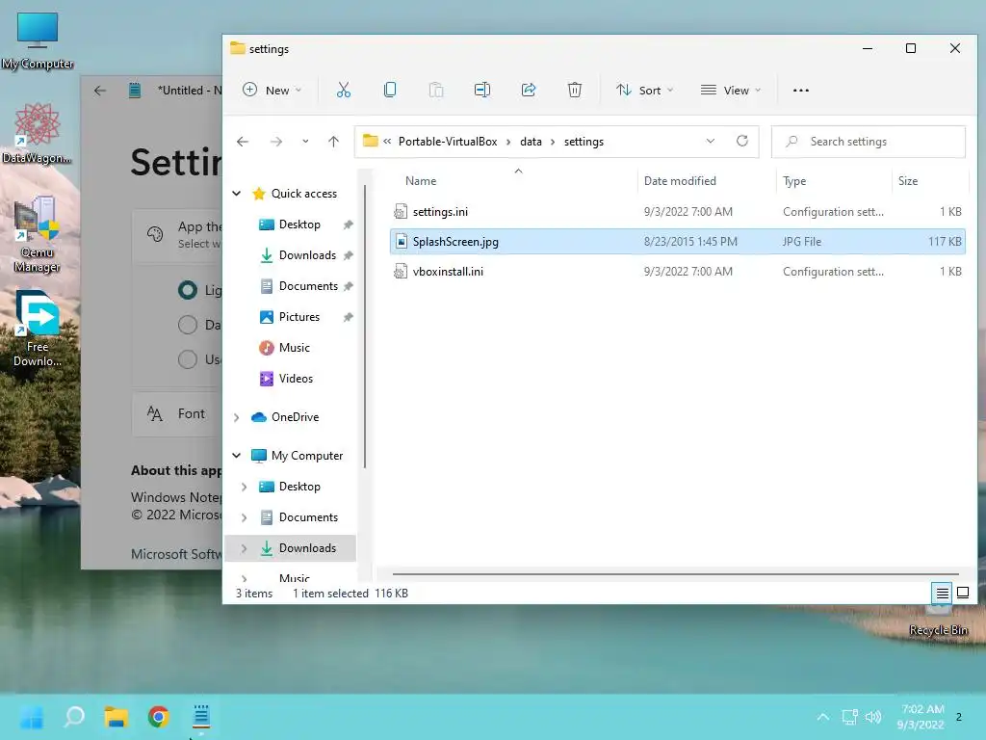
Task: Click the Share icon in toolbar
Action: click(x=529, y=90)
